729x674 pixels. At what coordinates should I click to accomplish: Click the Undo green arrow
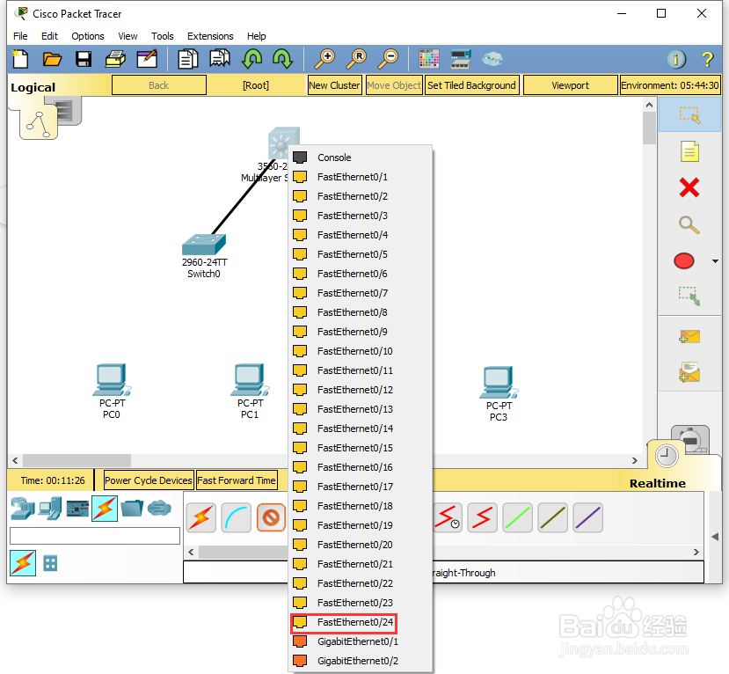(252, 59)
